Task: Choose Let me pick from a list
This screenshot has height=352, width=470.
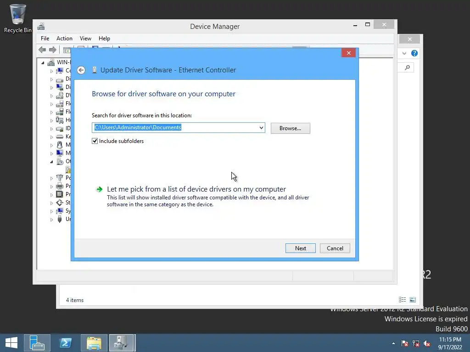Action: 196,189
